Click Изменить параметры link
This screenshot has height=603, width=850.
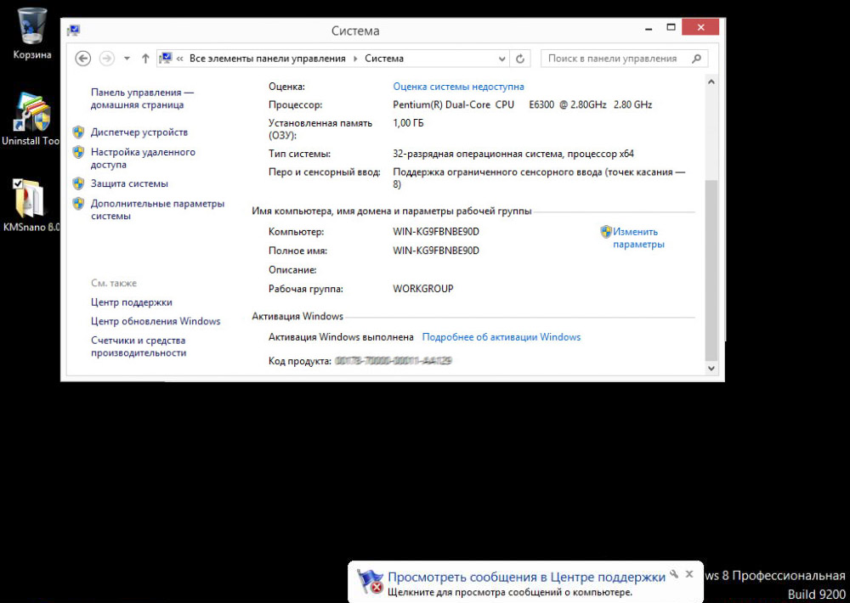[638, 238]
